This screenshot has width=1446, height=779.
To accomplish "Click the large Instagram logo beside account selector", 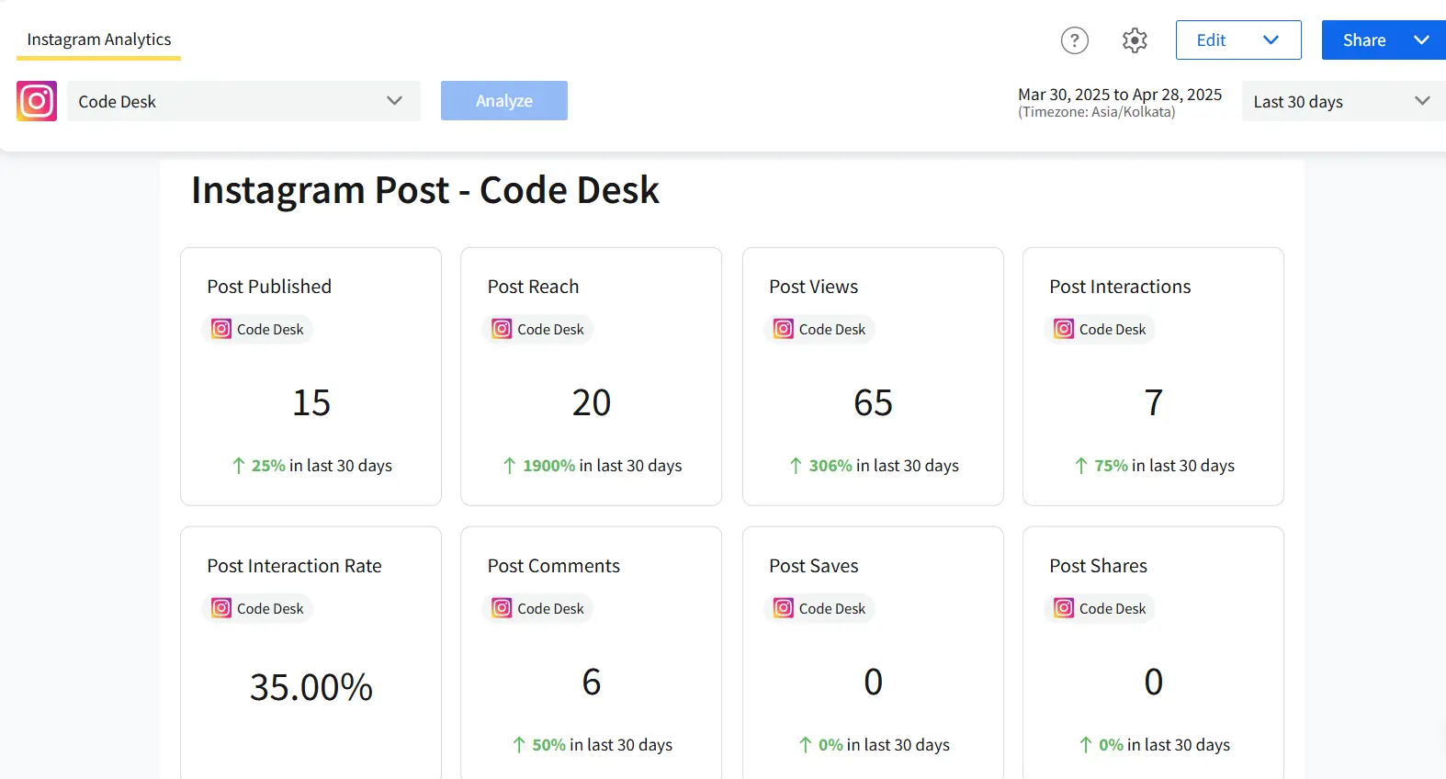I will pyautogui.click(x=37, y=101).
